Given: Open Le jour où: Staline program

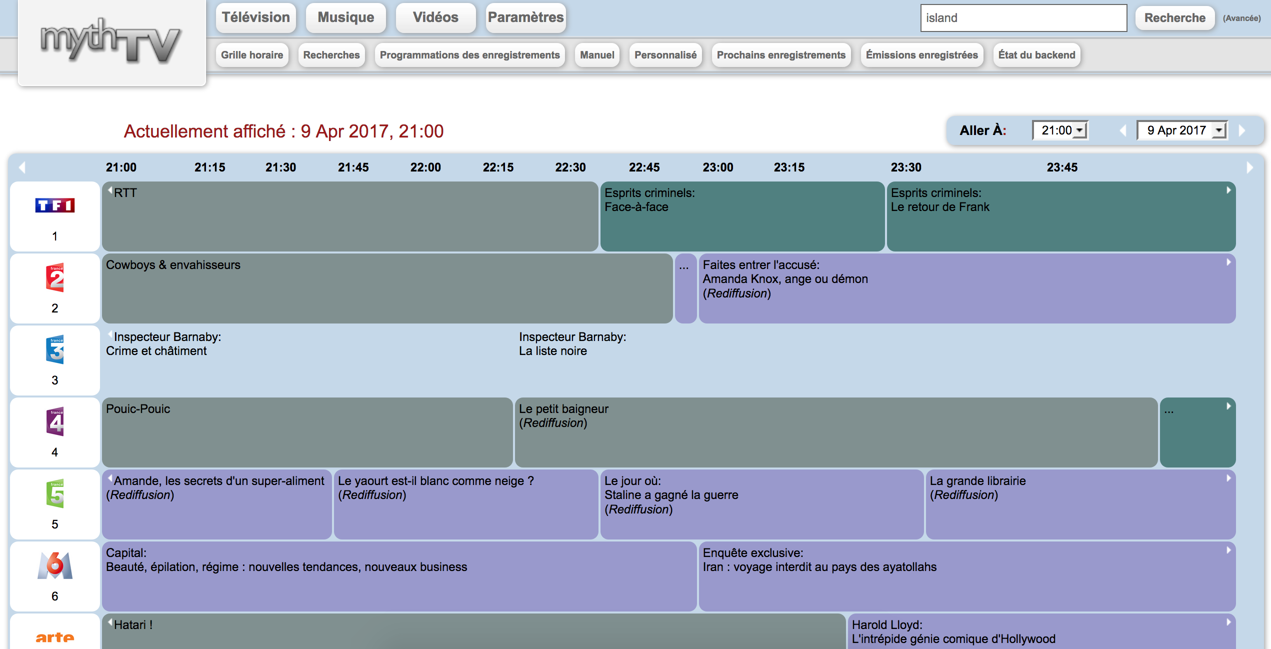Looking at the screenshot, I should point(762,504).
